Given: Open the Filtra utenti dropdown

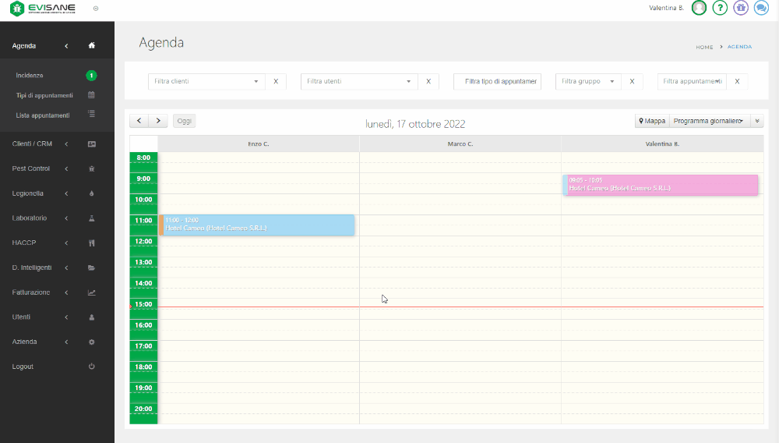Looking at the screenshot, I should pyautogui.click(x=359, y=81).
